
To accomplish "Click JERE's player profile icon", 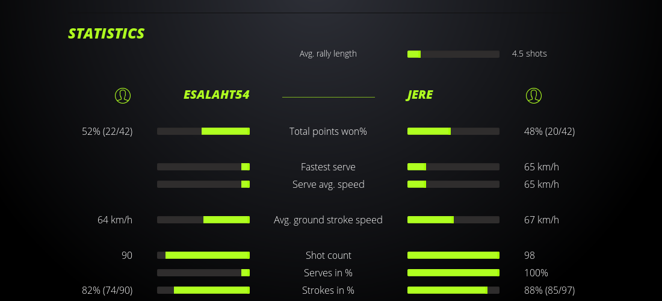I will 533,96.
